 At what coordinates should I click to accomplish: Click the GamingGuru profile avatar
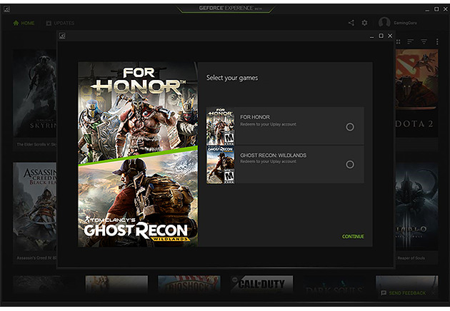(x=384, y=23)
